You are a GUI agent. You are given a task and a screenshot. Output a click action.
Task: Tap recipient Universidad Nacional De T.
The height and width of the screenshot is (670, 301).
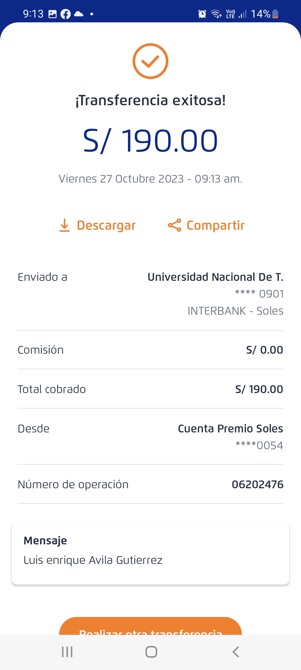tap(215, 277)
